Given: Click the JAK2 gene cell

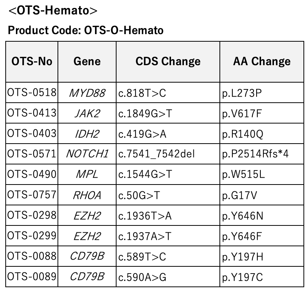Looking at the screenshot, I should point(87,113).
